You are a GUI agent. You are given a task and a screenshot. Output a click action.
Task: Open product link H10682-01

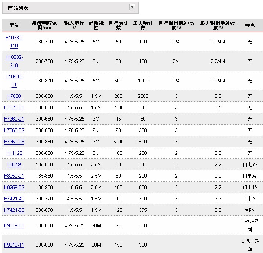pos(14,81)
